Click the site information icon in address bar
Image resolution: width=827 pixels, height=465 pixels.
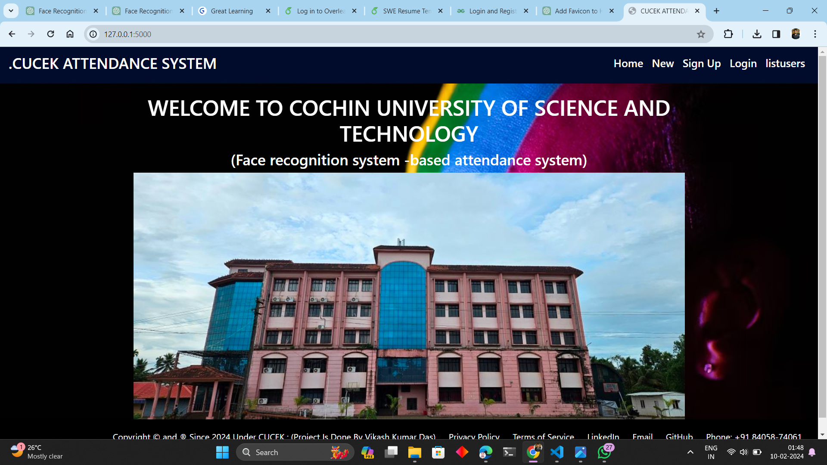[x=93, y=34]
